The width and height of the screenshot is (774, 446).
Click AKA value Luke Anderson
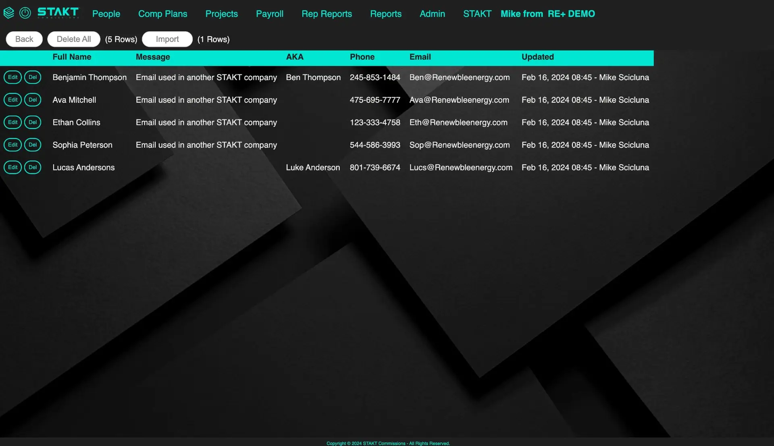[x=313, y=168]
